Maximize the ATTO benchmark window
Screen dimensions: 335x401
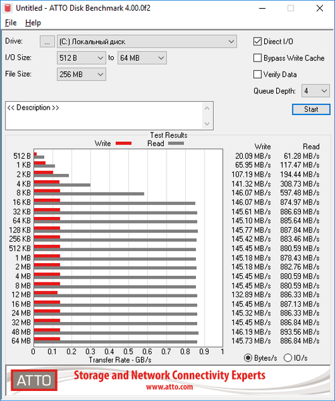tap(291, 8)
